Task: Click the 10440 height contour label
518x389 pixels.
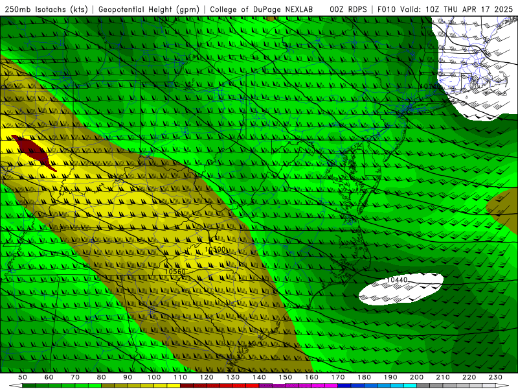Action: coord(397,280)
